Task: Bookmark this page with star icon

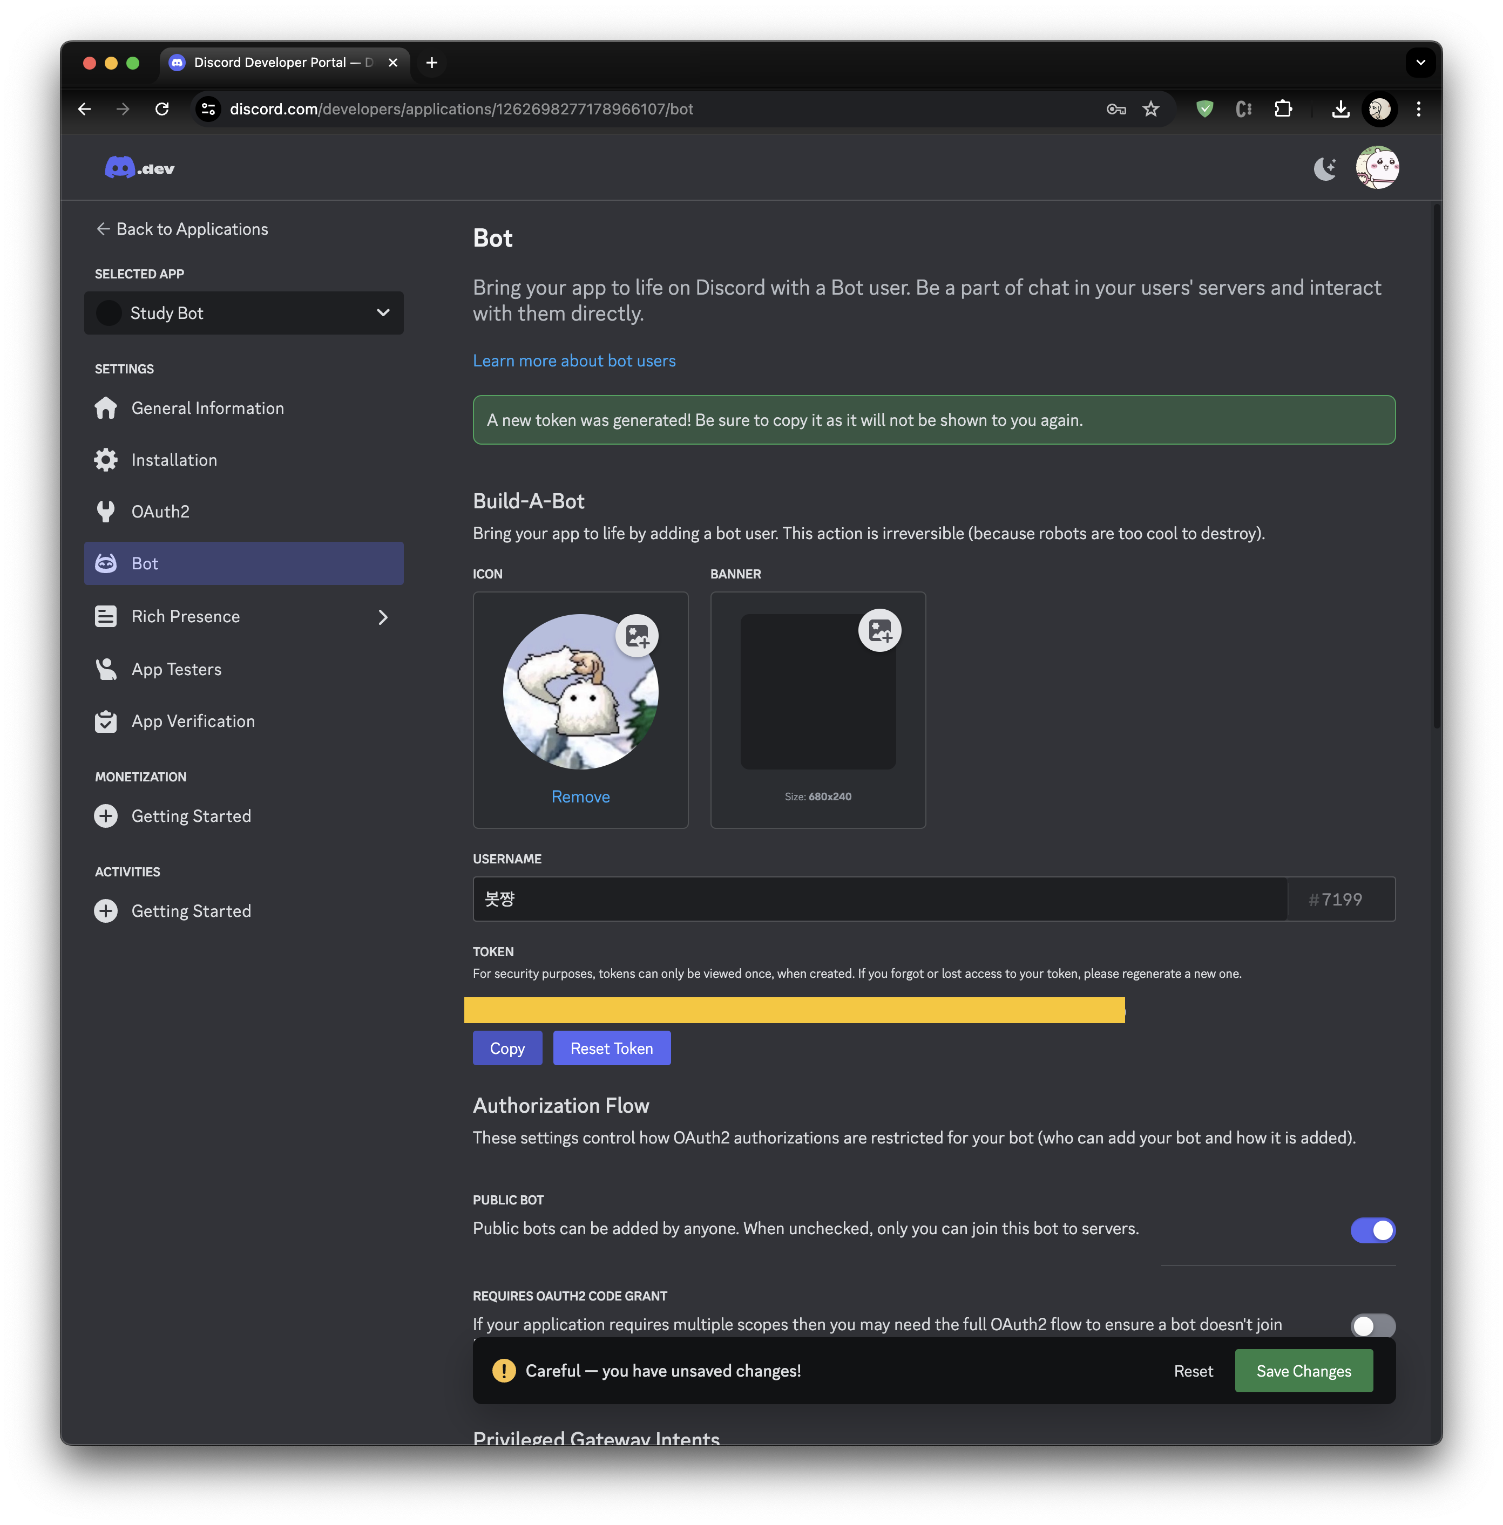Action: pos(1151,109)
